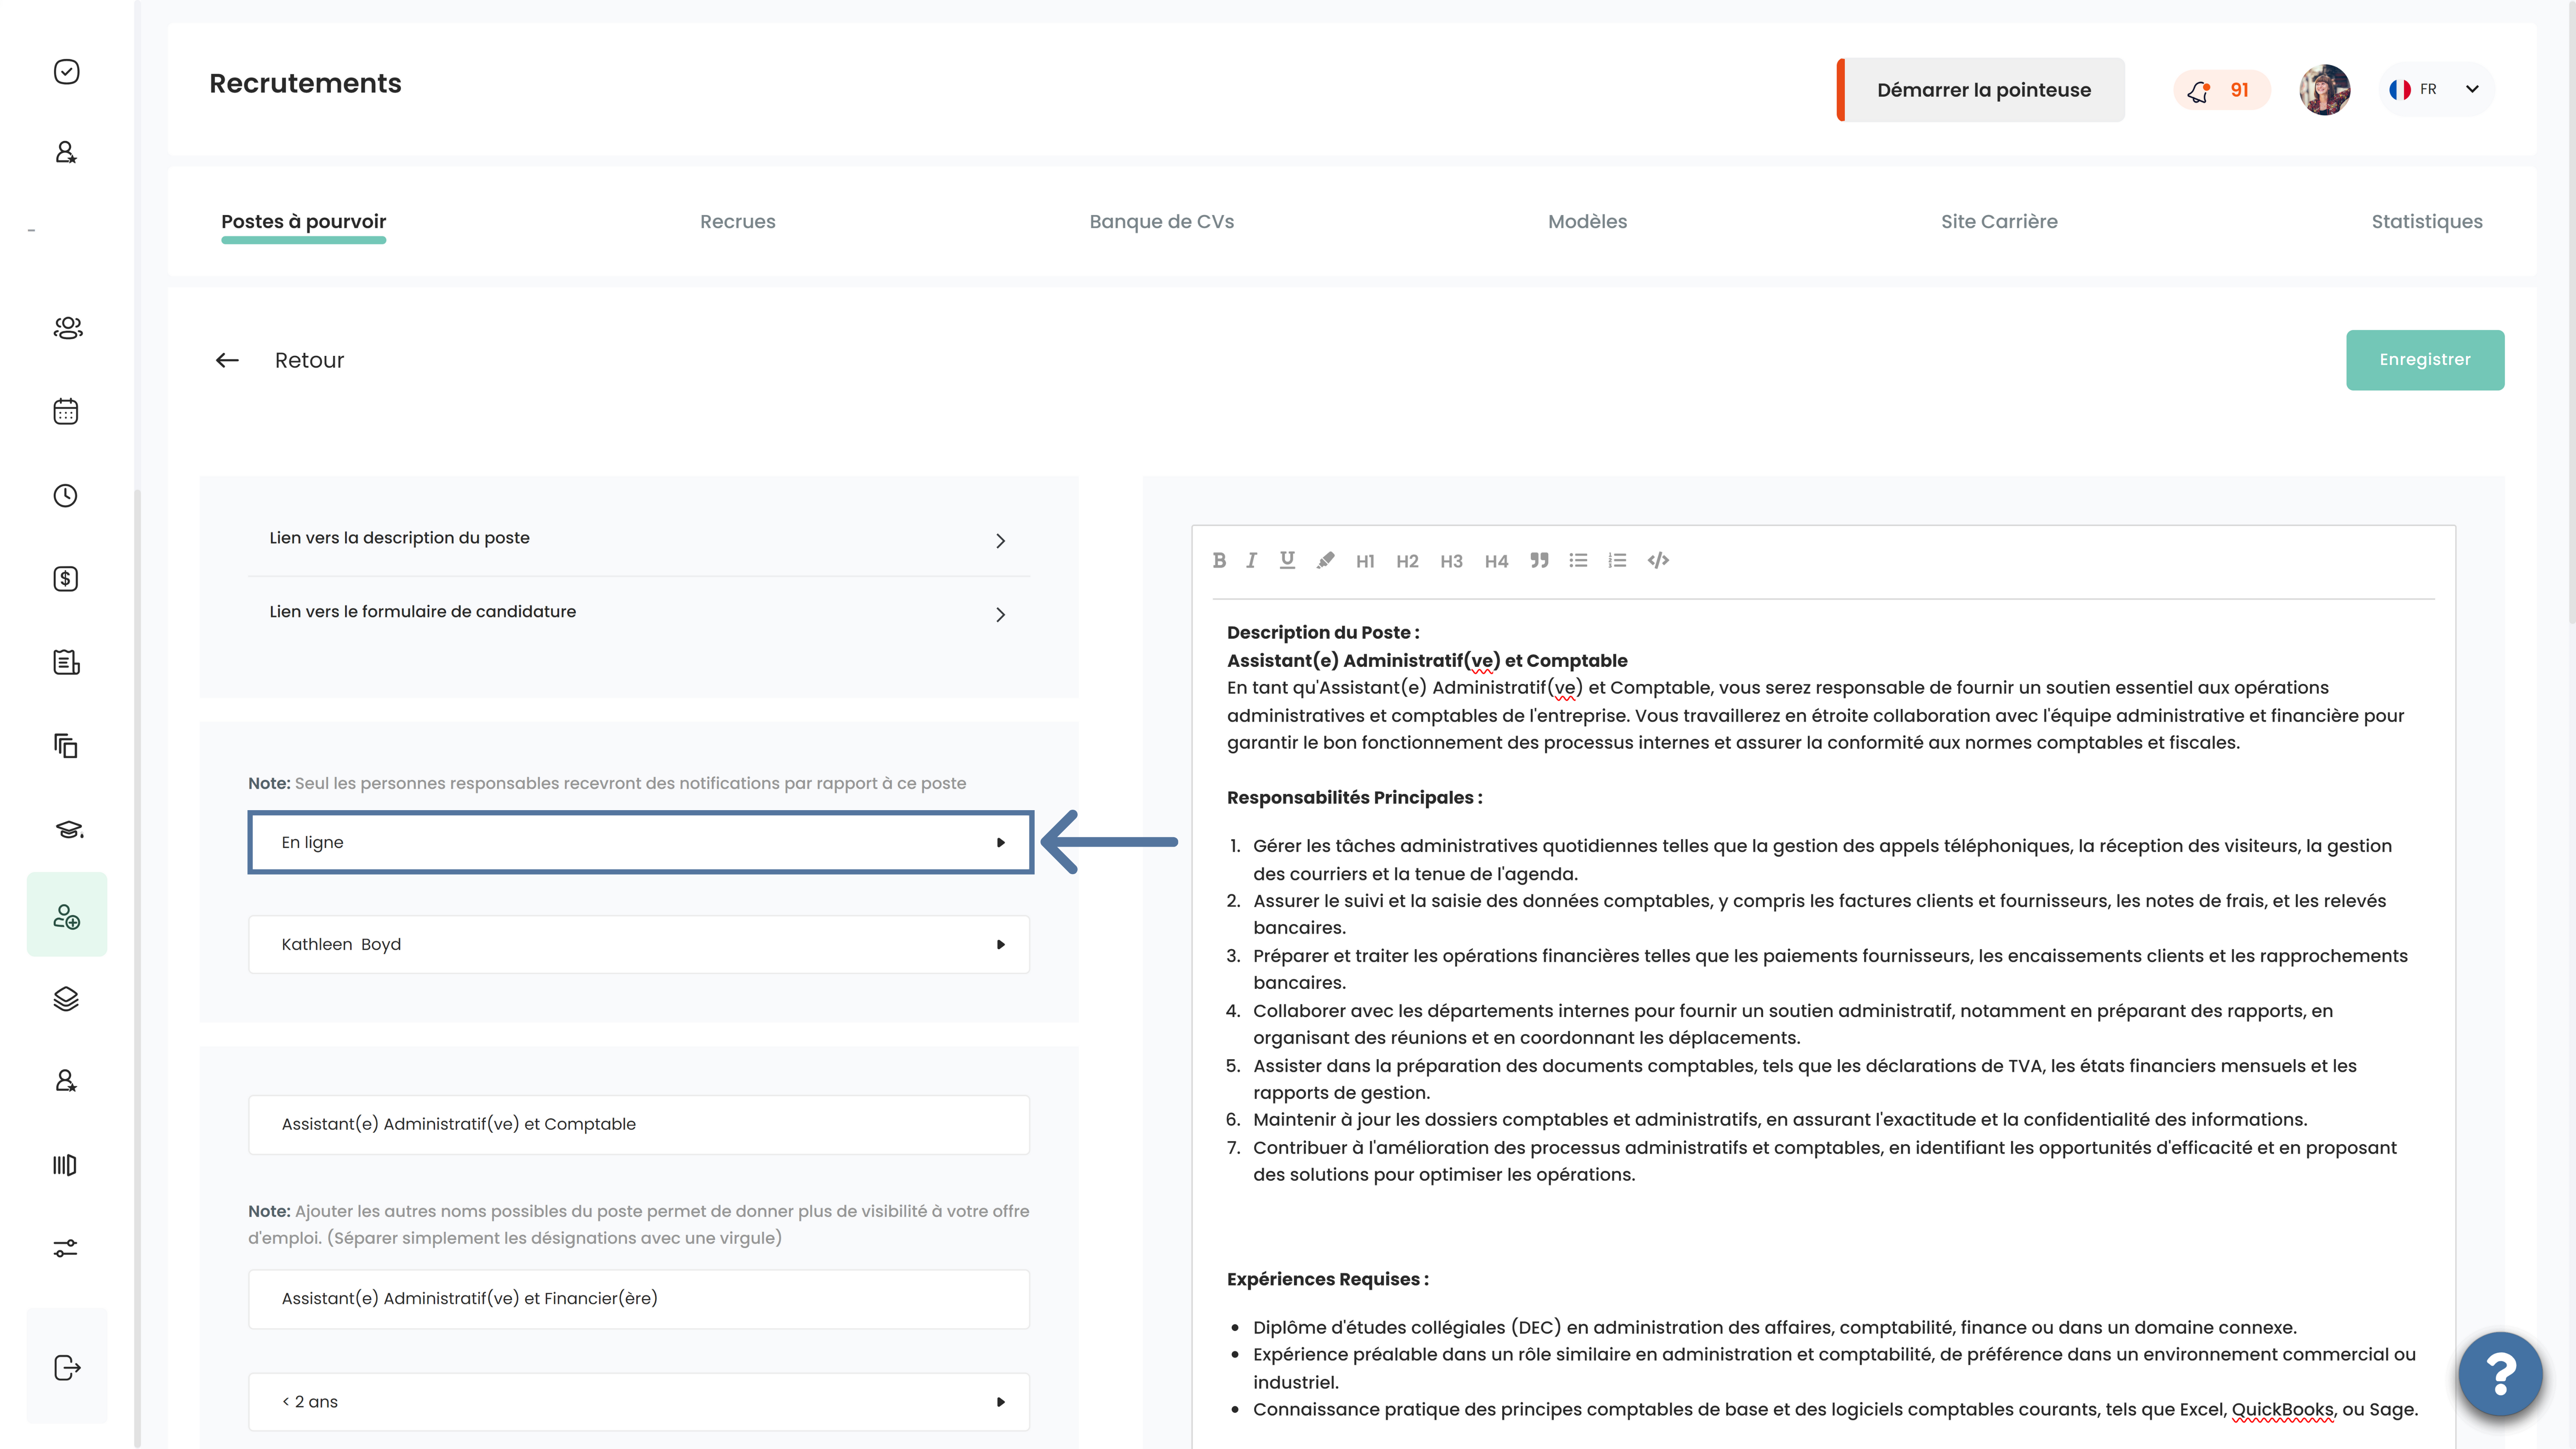Click the Recrutements page title
This screenshot has height=1449, width=2576.
tap(305, 84)
